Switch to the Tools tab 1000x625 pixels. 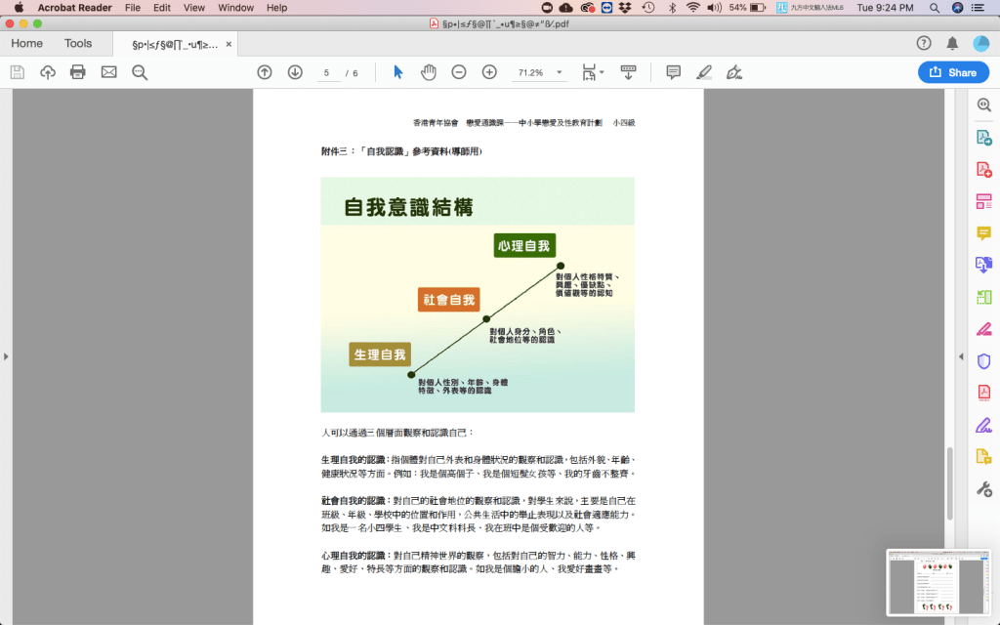click(78, 44)
